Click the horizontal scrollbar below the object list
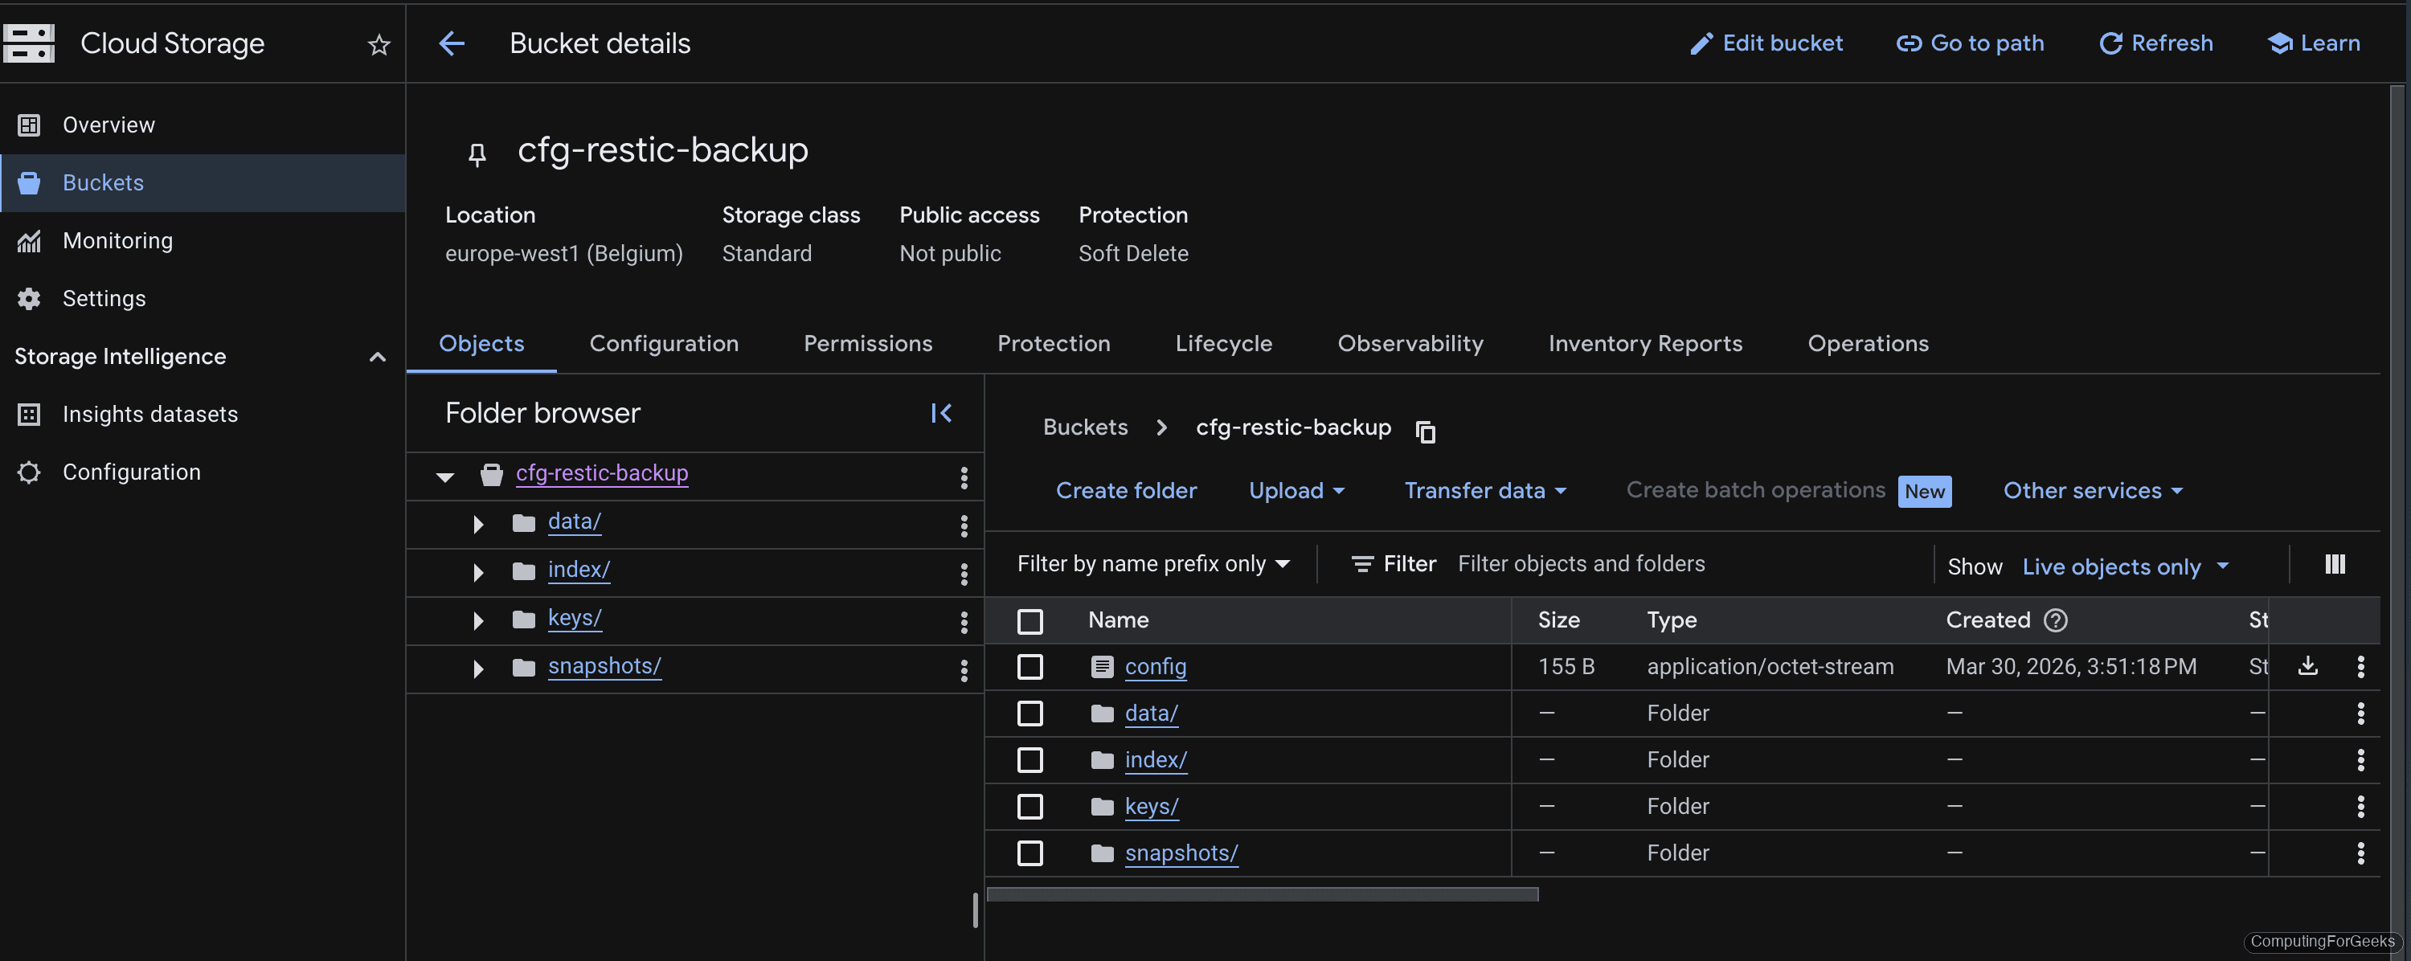The height and width of the screenshot is (961, 2411). coord(1263,894)
